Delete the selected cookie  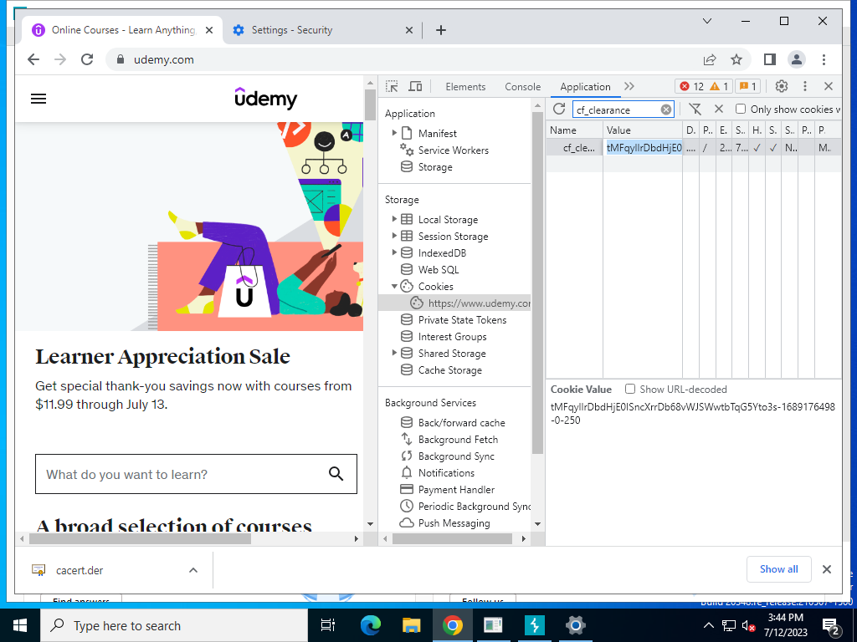(719, 110)
